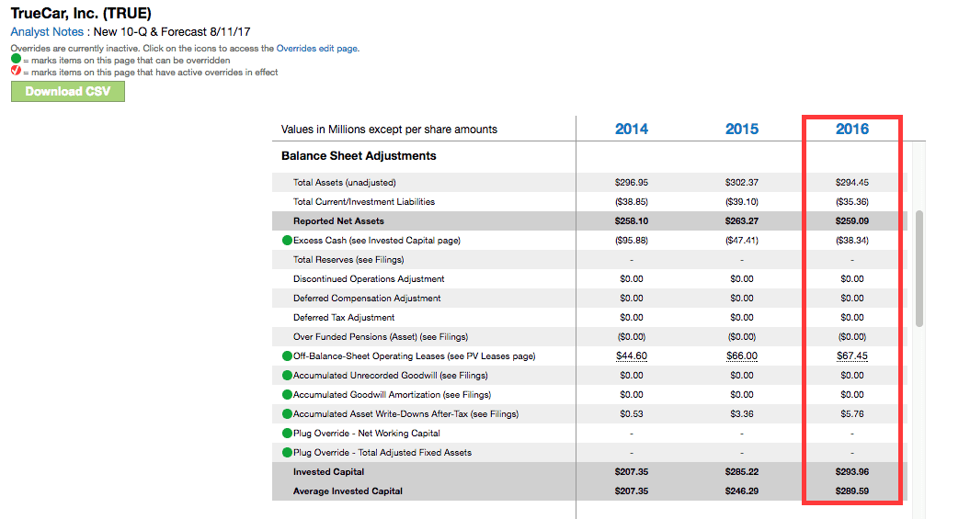Viewport: 970px width, 519px height.
Task: Click 2015 Total Assets value $302.37
Action: pos(742,182)
